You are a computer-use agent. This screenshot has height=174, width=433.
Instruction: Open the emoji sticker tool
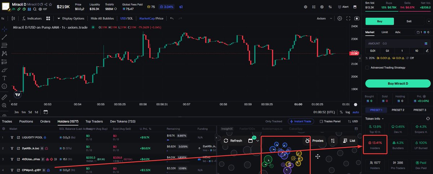(x=4, y=86)
